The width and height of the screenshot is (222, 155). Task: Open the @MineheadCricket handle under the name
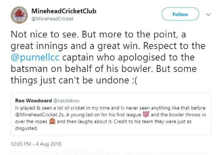[x=52, y=19]
